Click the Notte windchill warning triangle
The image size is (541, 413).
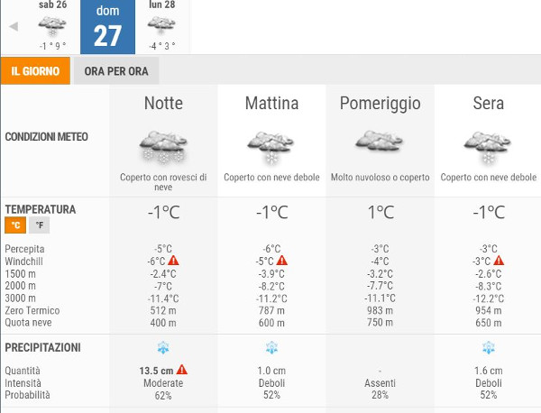174,262
